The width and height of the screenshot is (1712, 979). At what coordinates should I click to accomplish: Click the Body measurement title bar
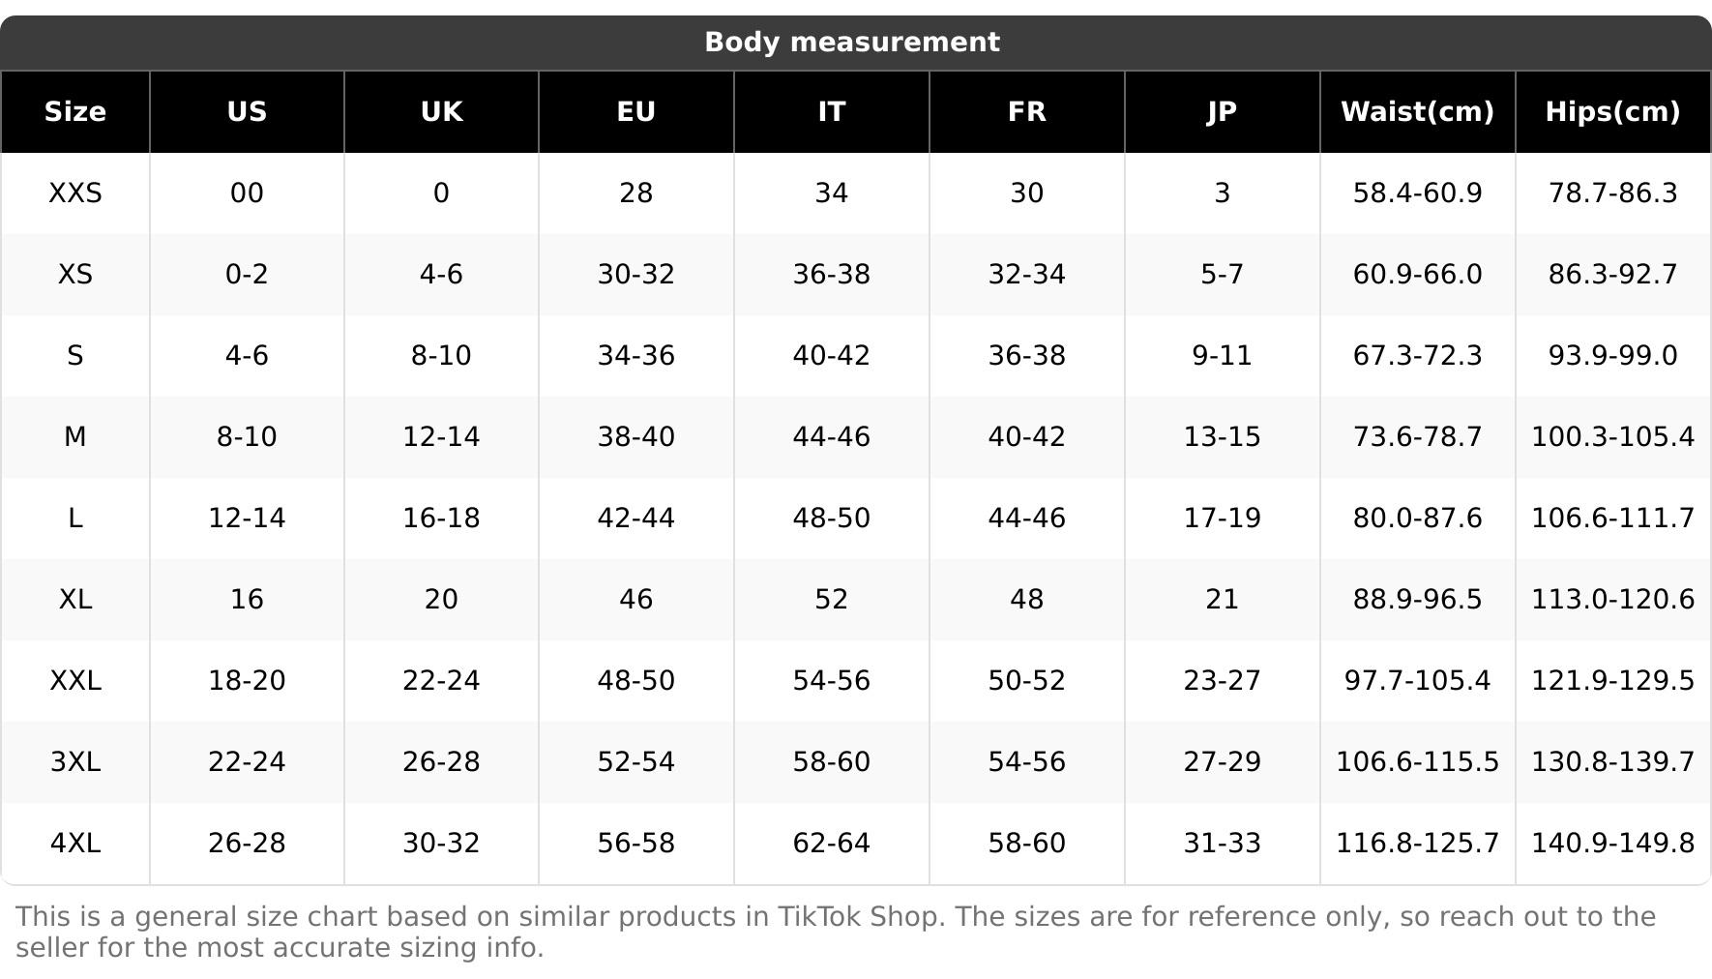[x=851, y=43]
